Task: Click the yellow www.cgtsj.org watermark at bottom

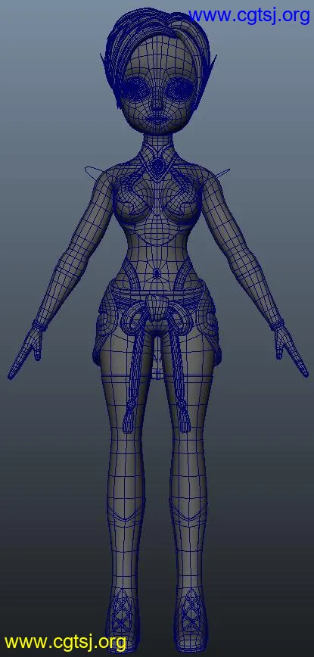Action: pos(65,641)
